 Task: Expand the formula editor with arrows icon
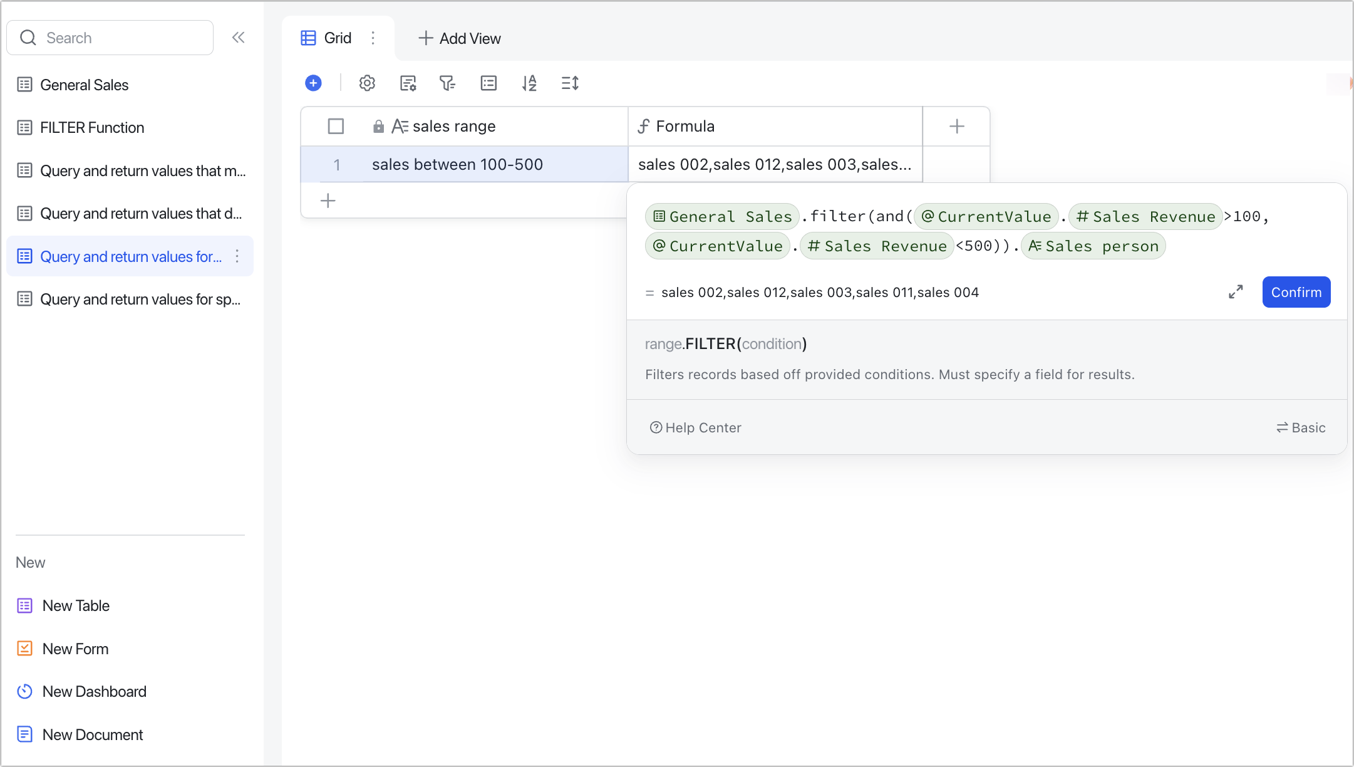pos(1235,292)
